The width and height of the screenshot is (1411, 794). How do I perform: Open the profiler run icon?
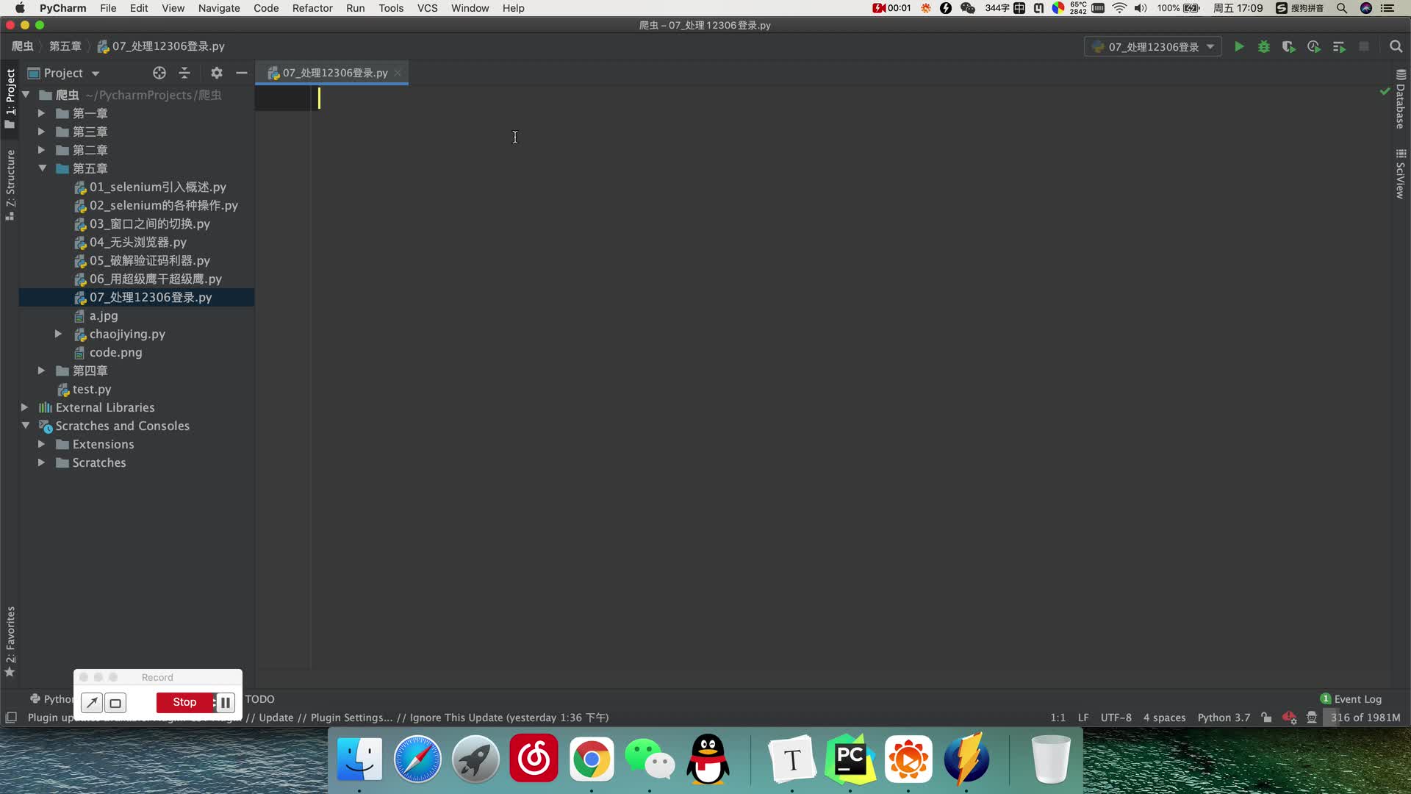(1314, 47)
